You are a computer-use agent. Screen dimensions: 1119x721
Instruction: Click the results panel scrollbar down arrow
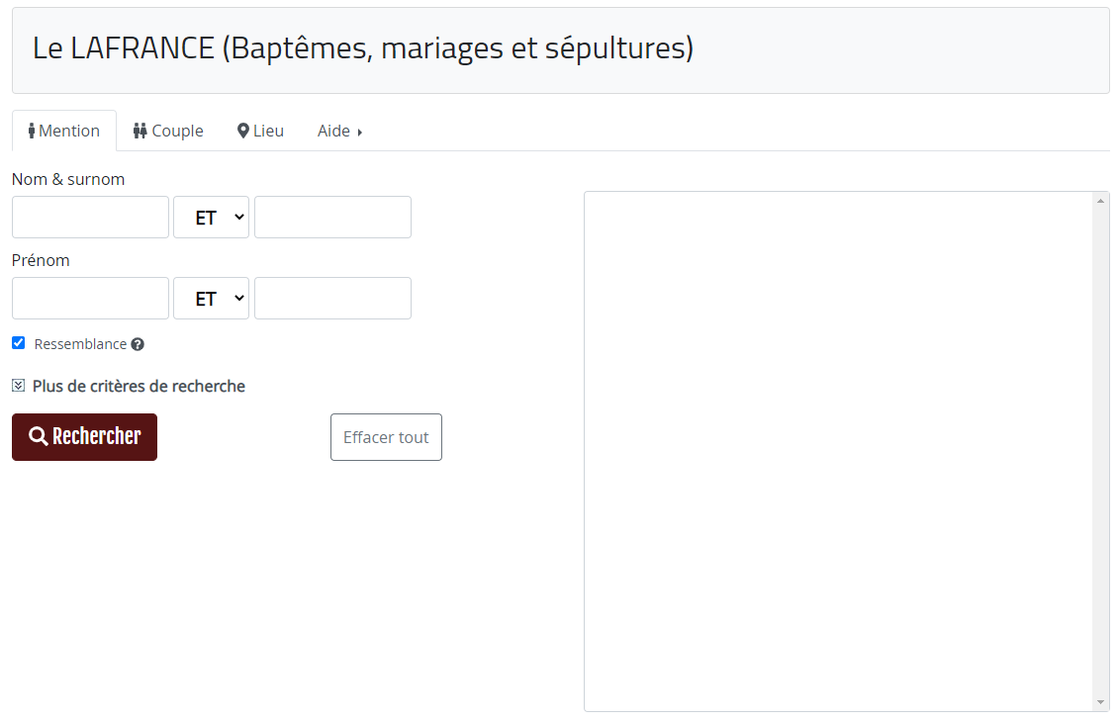pos(1100,702)
